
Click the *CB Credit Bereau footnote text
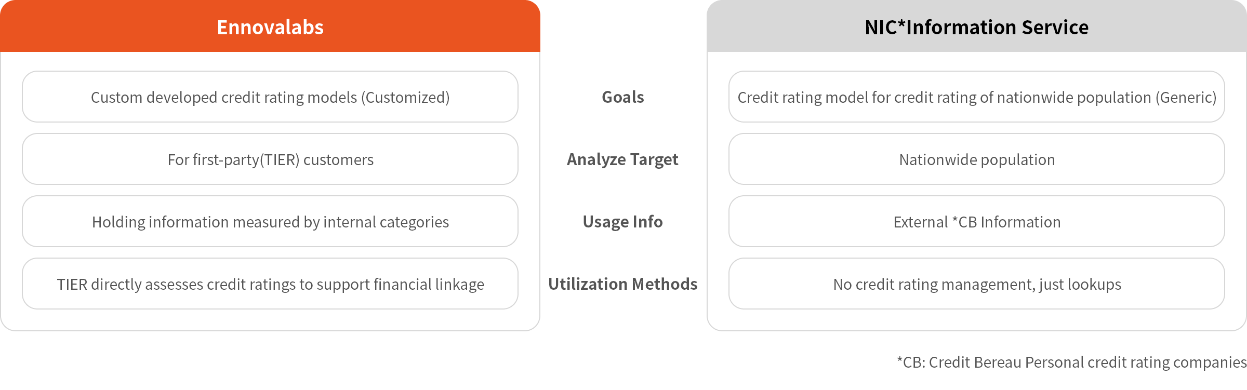tap(1071, 362)
